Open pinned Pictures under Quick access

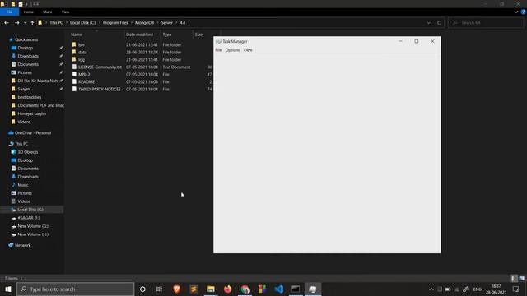pyautogui.click(x=25, y=72)
